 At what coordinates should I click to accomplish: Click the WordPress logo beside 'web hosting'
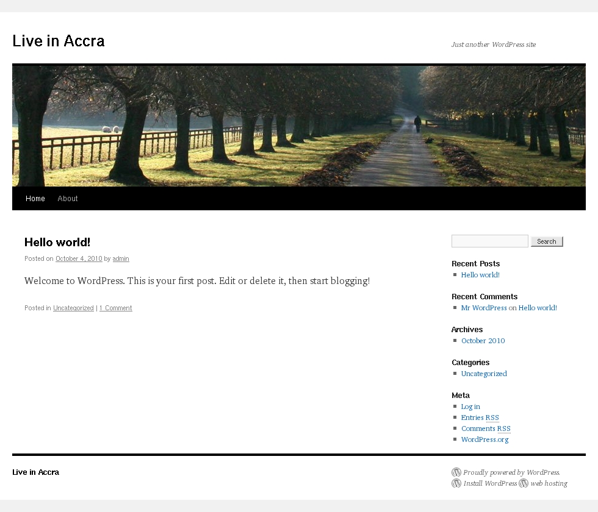(x=524, y=483)
